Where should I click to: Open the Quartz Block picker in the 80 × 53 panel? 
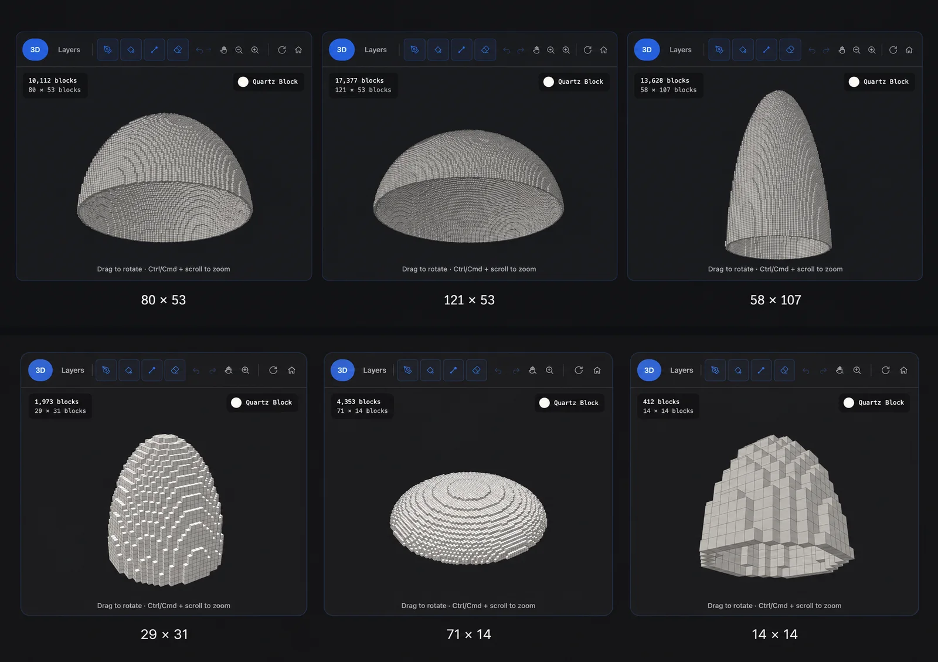269,82
